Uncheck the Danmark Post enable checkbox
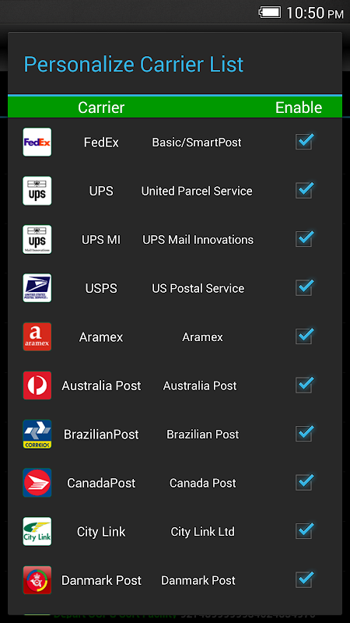Image resolution: width=350 pixels, height=623 pixels. pos(304,579)
